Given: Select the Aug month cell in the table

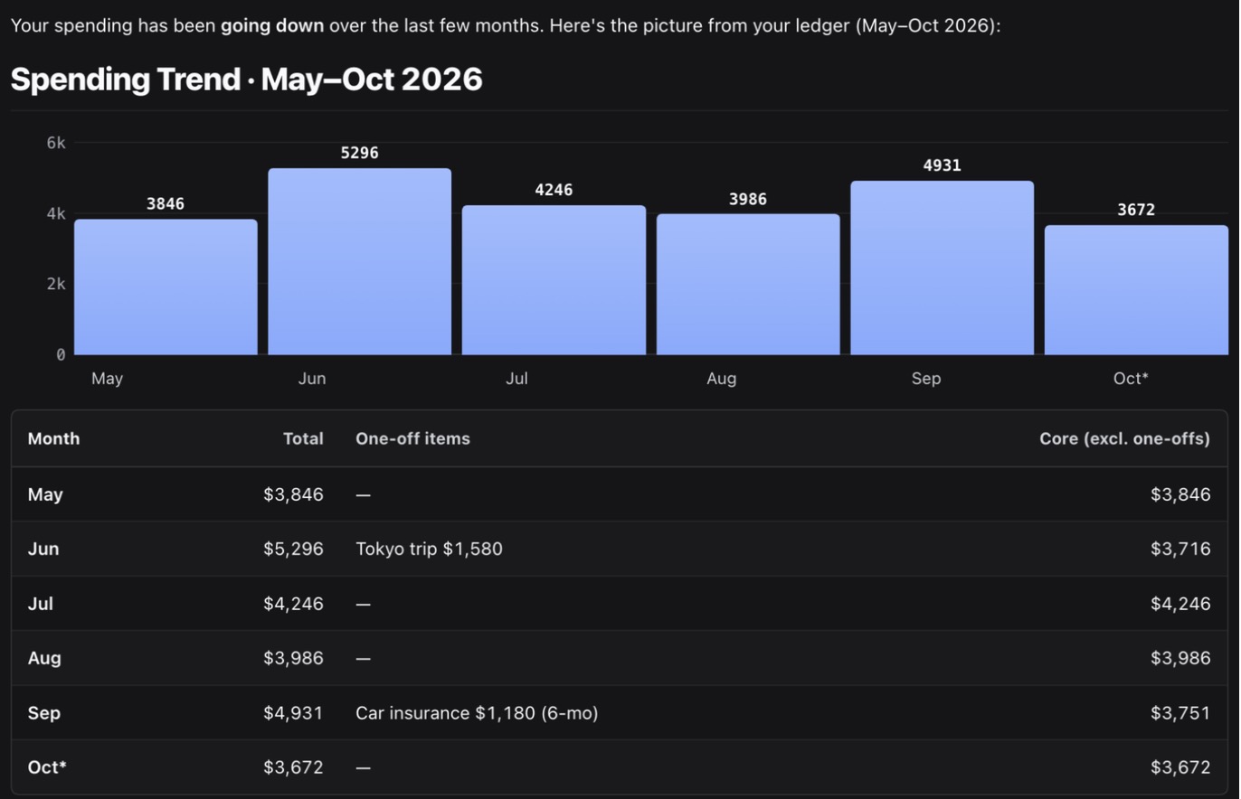Looking at the screenshot, I should coord(44,658).
